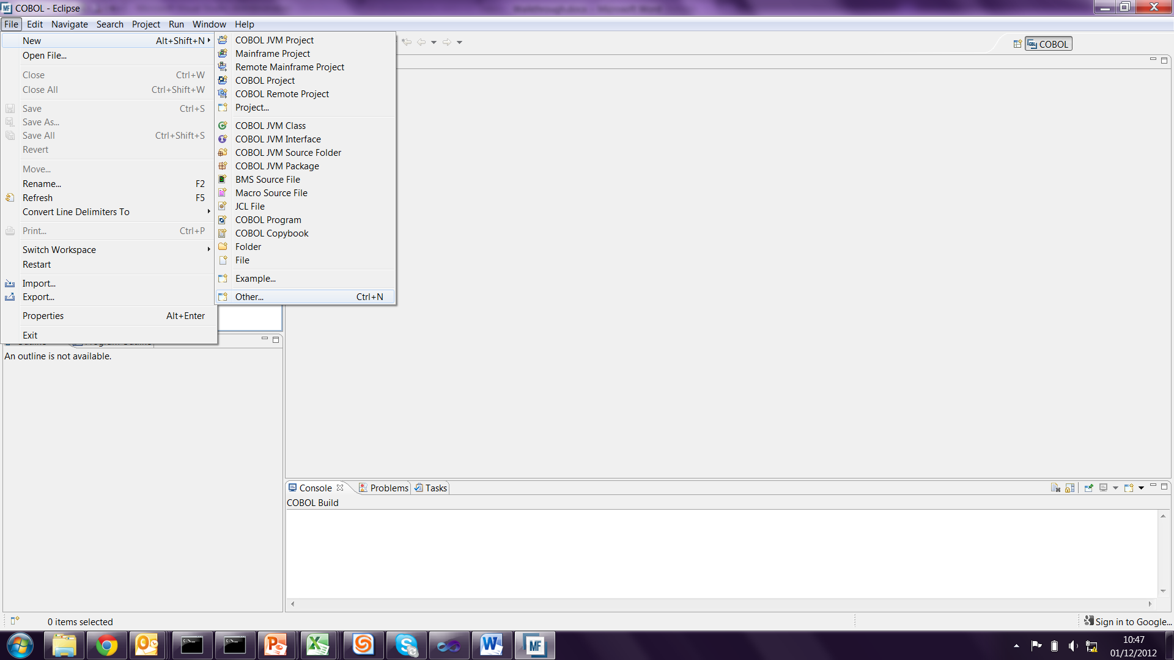1174x660 pixels.
Task: Open the Display Selected Console dropdown arrow
Action: pyautogui.click(x=1115, y=488)
